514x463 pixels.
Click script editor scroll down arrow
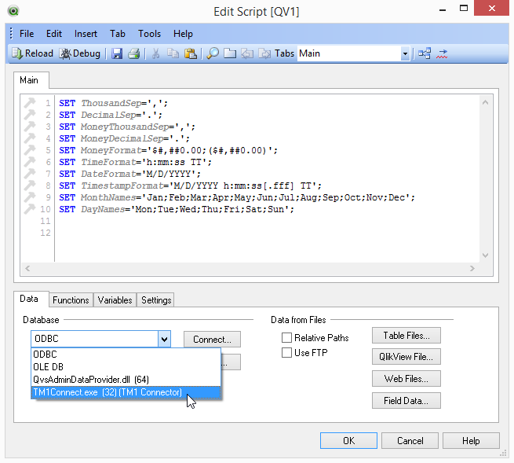click(486, 255)
